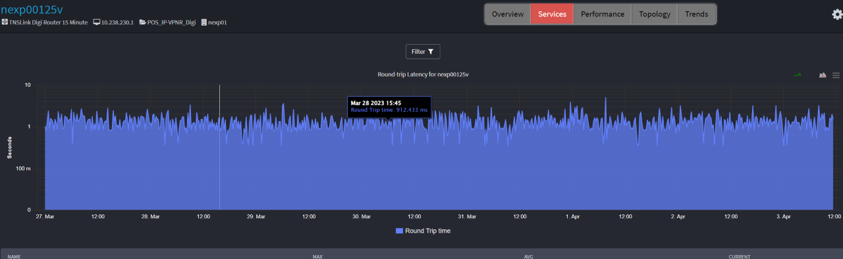Open the Performance tab
The width and height of the screenshot is (843, 259).
(603, 14)
